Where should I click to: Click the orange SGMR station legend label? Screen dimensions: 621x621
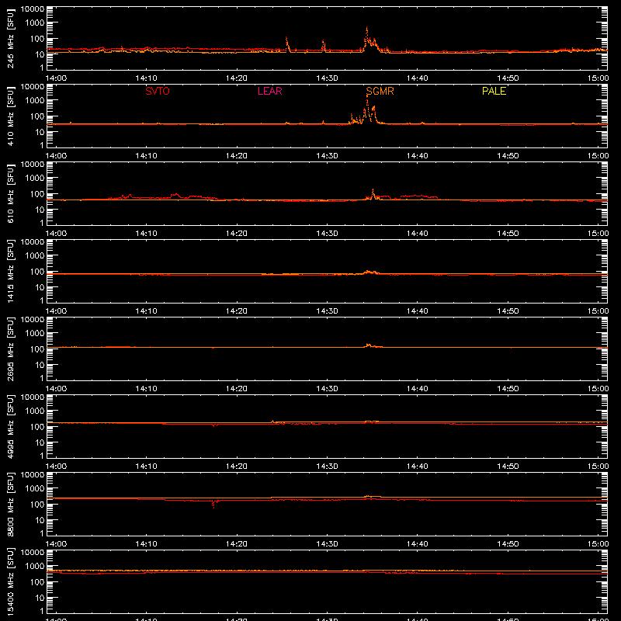tap(380, 91)
